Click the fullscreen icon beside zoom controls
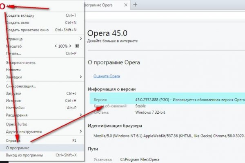The image size is (245, 163). pos(77,46)
